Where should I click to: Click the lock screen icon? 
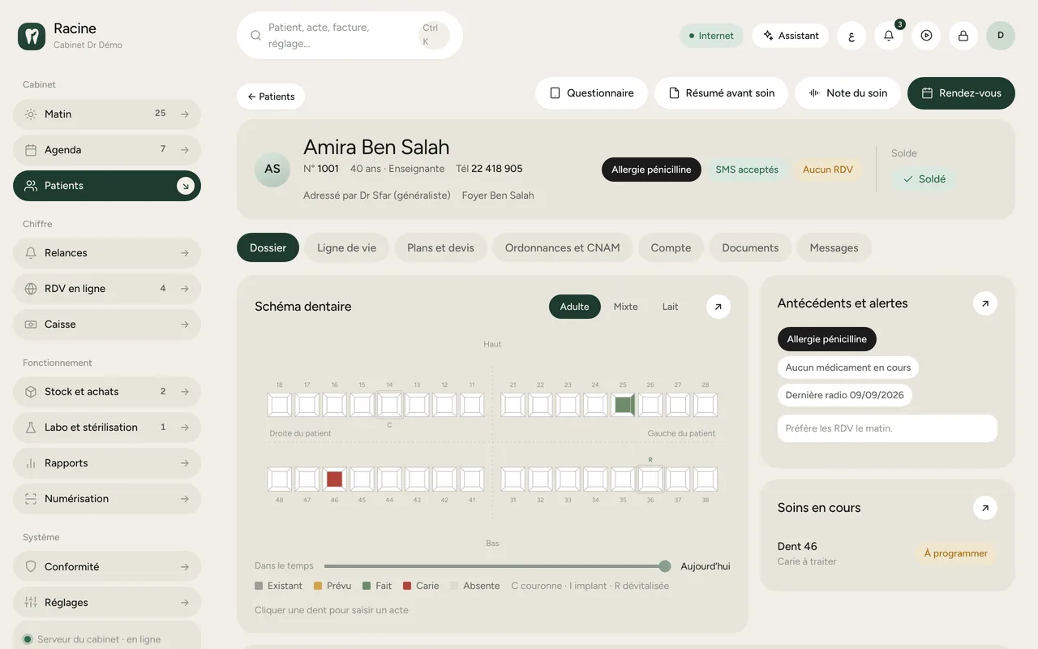963,36
